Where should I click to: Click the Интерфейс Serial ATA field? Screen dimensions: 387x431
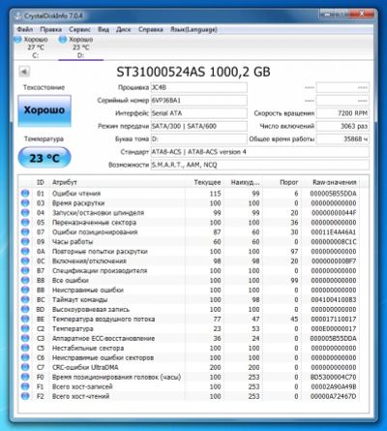pyautogui.click(x=199, y=113)
